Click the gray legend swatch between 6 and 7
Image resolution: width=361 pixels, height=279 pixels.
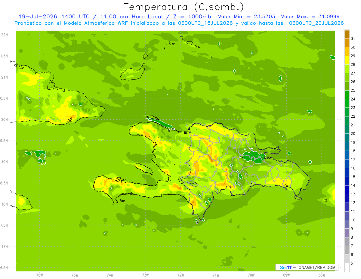[x=347, y=250]
